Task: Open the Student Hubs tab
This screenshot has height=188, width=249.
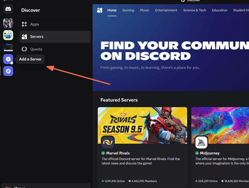Action: 241,10
